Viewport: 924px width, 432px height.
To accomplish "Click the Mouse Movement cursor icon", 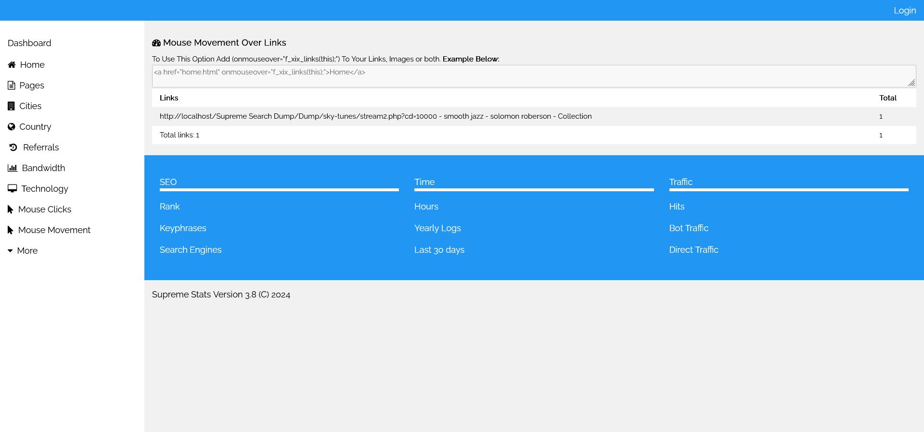I will 11,230.
